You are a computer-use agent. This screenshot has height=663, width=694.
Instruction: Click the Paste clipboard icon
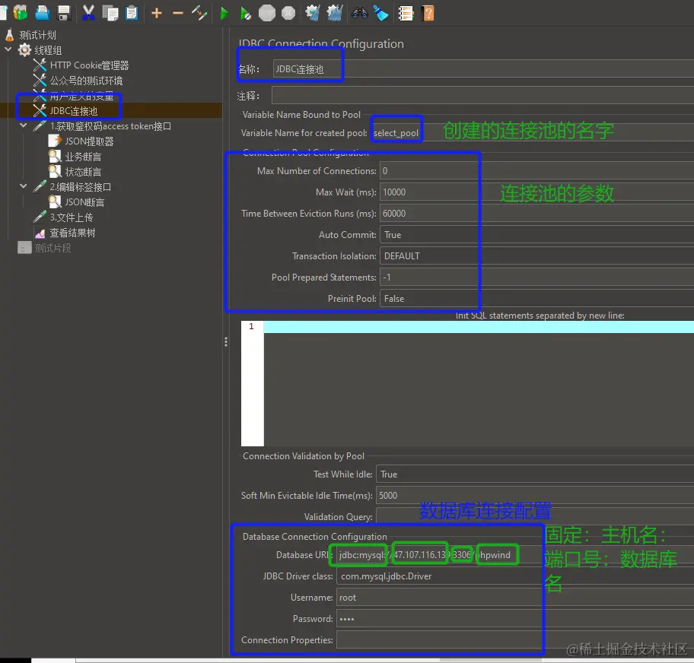(132, 13)
